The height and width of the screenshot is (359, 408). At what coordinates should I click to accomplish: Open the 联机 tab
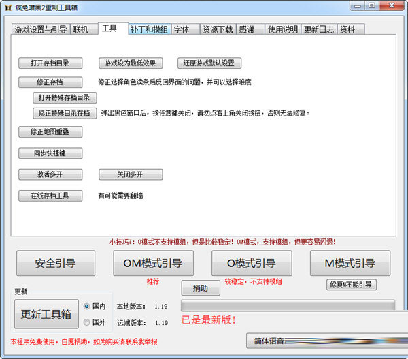click(84, 29)
